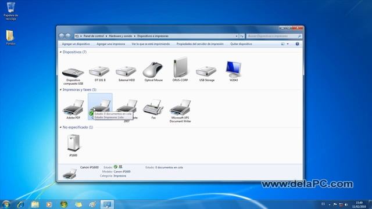Select the default Canon printer with green checkmark

coord(100,106)
